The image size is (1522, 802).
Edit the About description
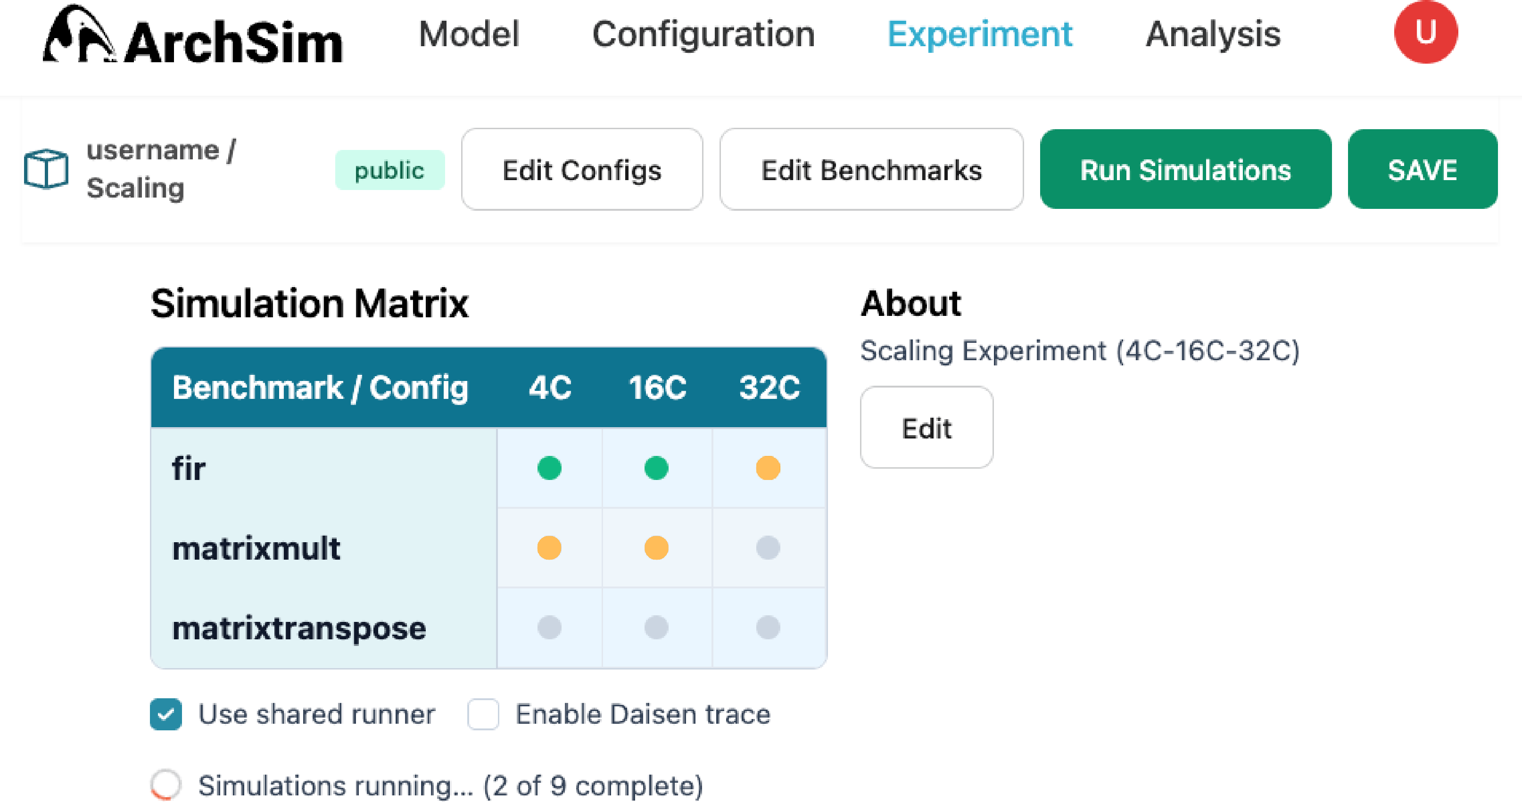[x=926, y=427]
